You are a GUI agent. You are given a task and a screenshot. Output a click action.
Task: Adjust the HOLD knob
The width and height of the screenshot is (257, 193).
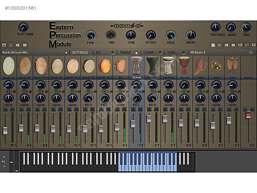[171, 35]
